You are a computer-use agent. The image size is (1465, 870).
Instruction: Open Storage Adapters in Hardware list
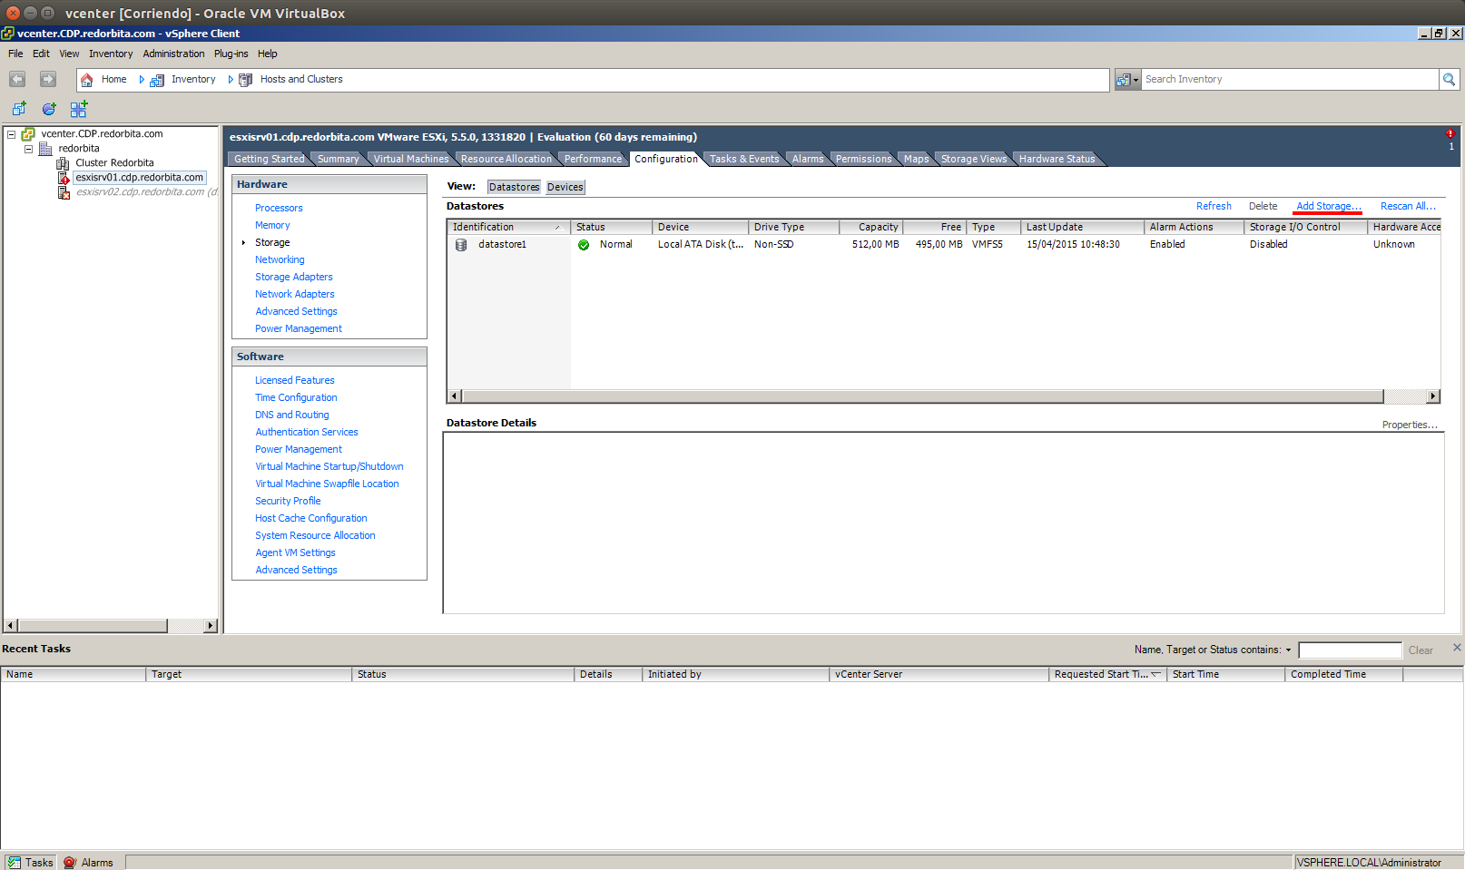click(x=293, y=277)
